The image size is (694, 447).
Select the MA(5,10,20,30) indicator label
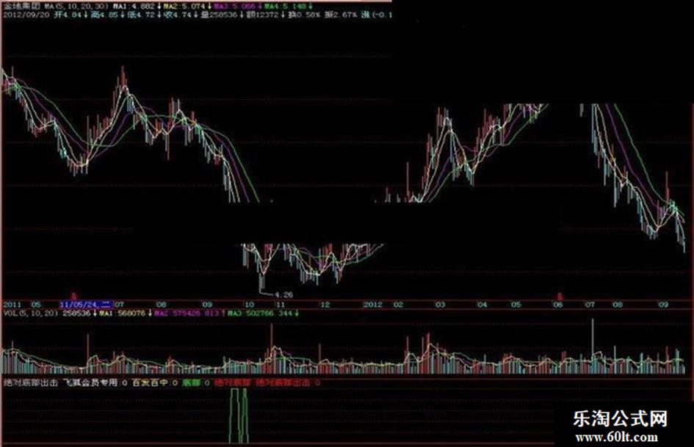click(76, 7)
